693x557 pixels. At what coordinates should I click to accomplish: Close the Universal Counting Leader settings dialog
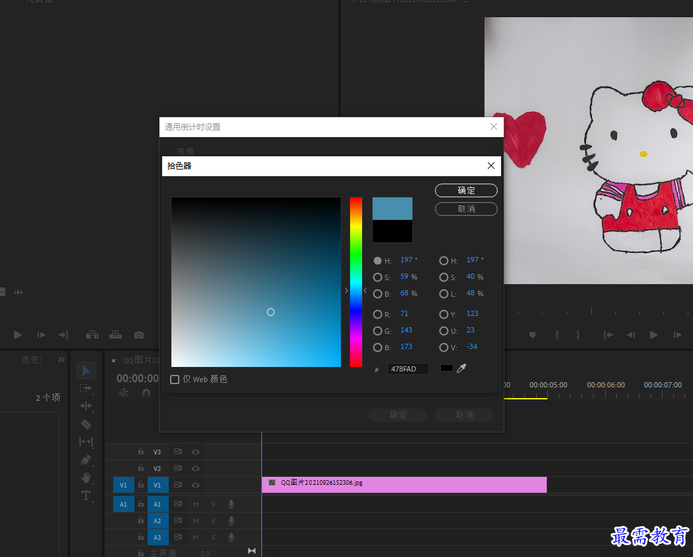(x=494, y=127)
